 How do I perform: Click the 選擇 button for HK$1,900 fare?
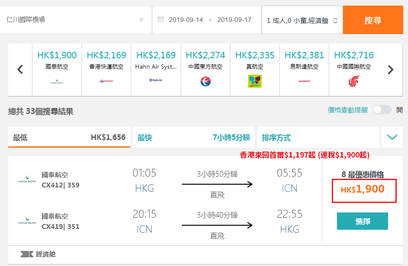363,221
